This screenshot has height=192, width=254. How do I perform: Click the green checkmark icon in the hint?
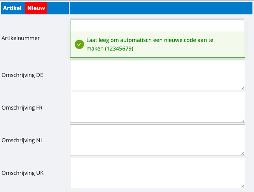pyautogui.click(x=79, y=44)
